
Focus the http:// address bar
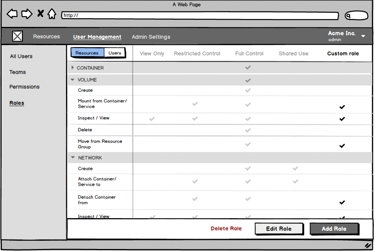coord(200,15)
